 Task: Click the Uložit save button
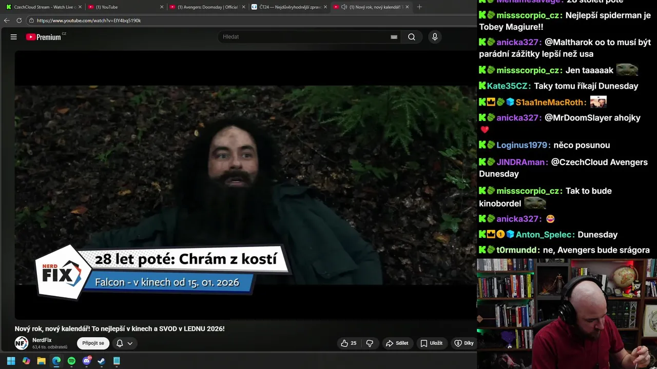click(x=431, y=343)
